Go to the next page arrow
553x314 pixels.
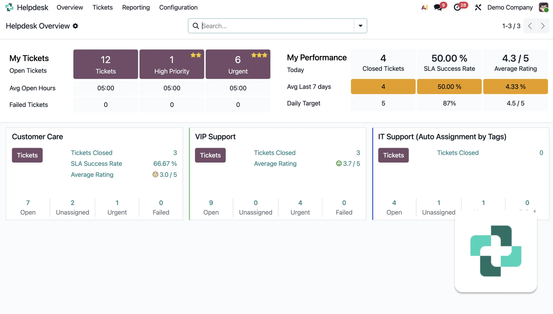coord(543,26)
